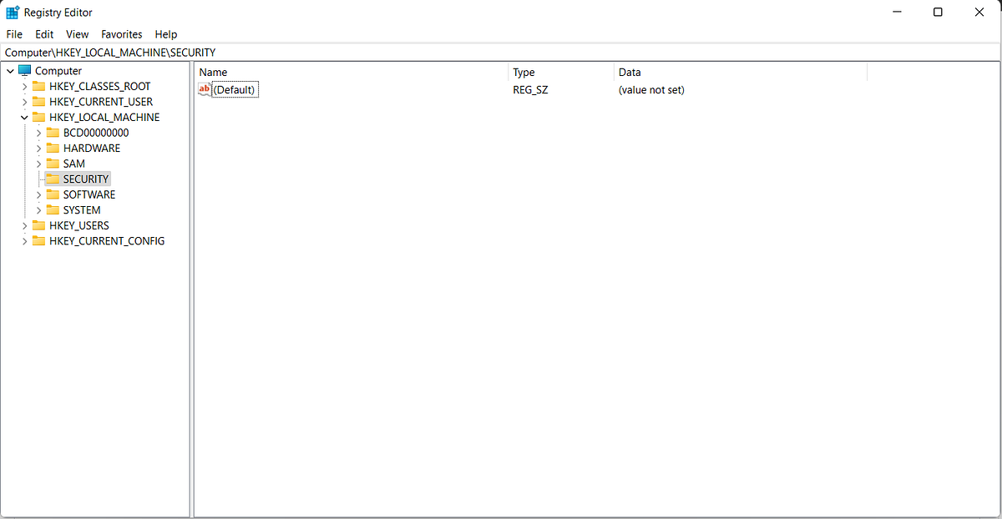Click the HKEY_LOCAL_MACHINE folder icon
Screen dimensions: 1002x519
click(x=39, y=117)
